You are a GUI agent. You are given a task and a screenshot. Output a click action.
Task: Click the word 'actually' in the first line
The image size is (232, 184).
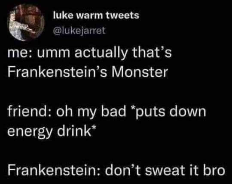point(101,53)
